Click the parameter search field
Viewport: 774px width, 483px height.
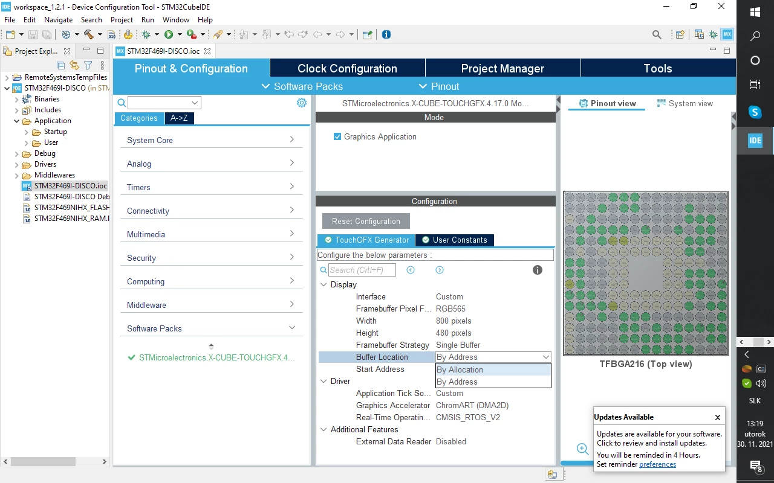tap(362, 270)
